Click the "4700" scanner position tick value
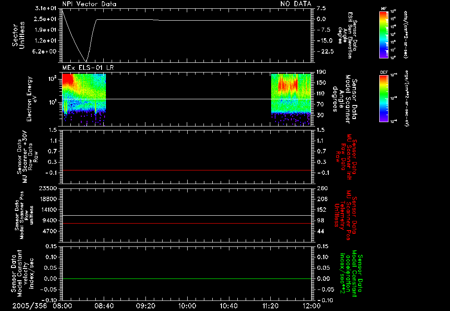The height and width of the screenshot is (311, 450). click(49, 231)
